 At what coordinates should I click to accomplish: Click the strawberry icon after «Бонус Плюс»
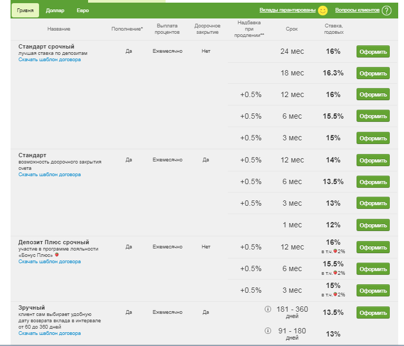pyautogui.click(x=56, y=255)
